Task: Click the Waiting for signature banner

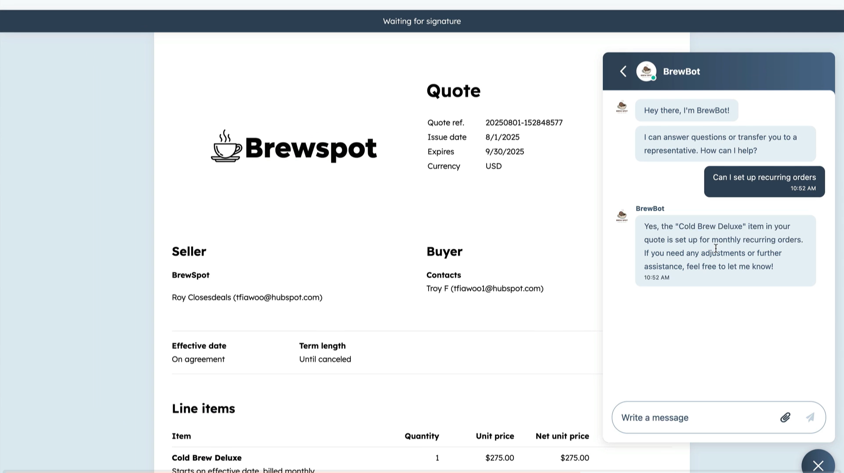Action: [x=422, y=21]
